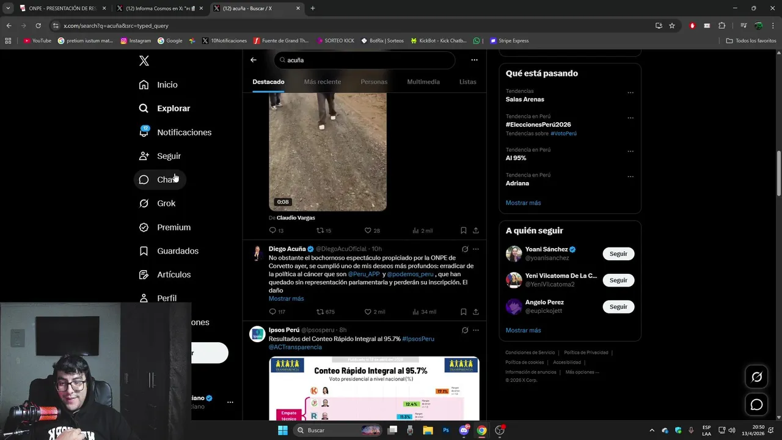Viewport: 782px width, 440px height.
Task: Open the #VotoPerú trend link
Action: [x=563, y=133]
